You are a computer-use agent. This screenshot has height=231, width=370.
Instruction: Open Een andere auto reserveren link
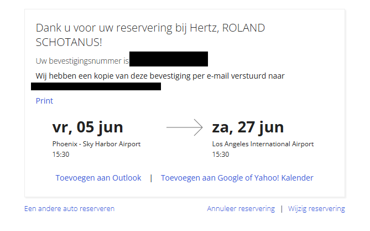point(69,209)
